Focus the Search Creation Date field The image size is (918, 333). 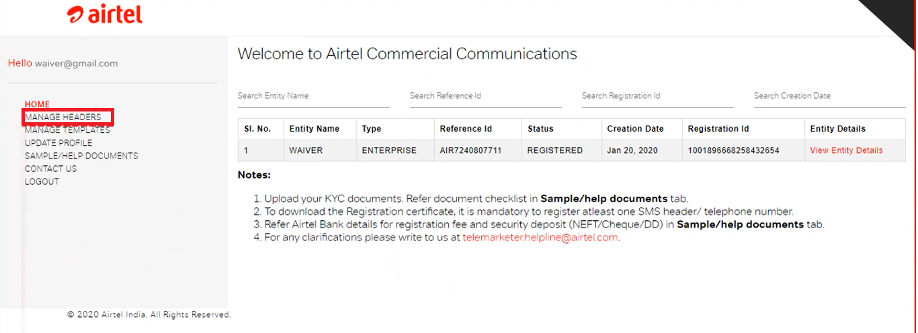pos(829,96)
